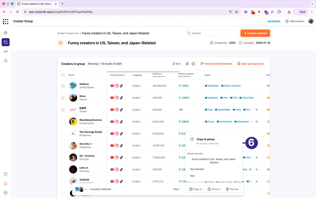Screen dimensions: 316x198
Task: Click Remove in the selection bar
Action: click(x=232, y=189)
